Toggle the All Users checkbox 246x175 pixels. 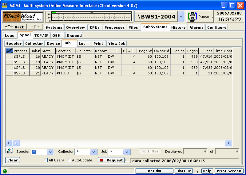[46, 160]
